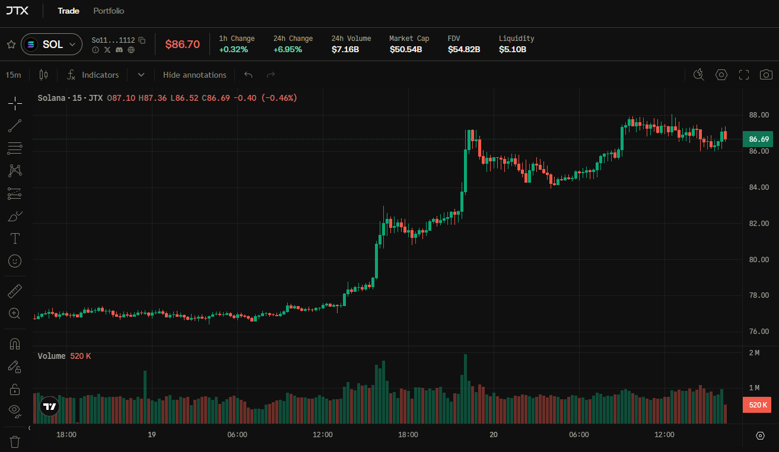Click the 20 date label on the time axis
This screenshot has height=452, width=779.
[494, 435]
